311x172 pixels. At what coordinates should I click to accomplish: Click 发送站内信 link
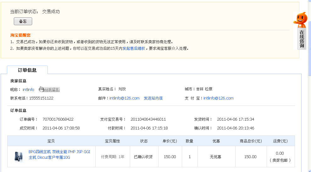click(153, 98)
